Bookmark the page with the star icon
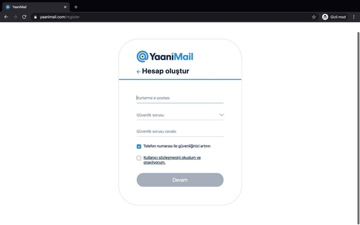 click(314, 17)
